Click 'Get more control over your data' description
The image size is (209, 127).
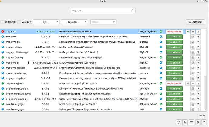[75, 31]
